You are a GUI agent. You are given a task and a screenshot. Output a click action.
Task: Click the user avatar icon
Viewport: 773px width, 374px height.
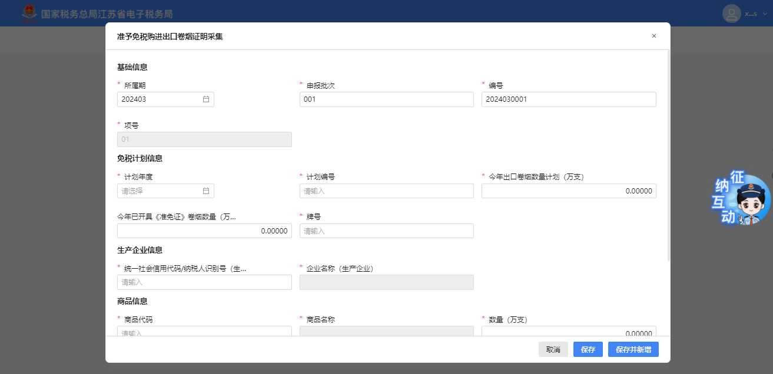[x=731, y=14]
